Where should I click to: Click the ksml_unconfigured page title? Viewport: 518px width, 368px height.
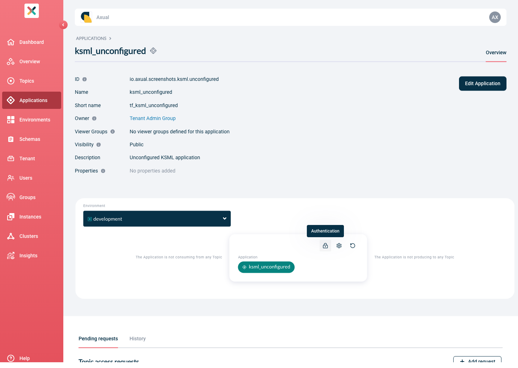click(110, 51)
